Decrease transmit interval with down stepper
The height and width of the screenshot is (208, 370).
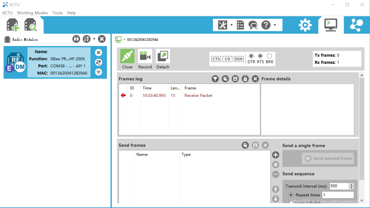(x=351, y=188)
